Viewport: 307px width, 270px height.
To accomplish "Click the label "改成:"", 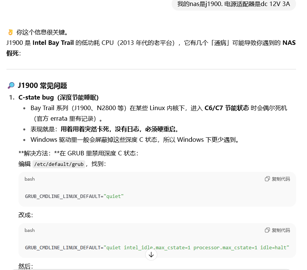I will (x=26, y=215).
